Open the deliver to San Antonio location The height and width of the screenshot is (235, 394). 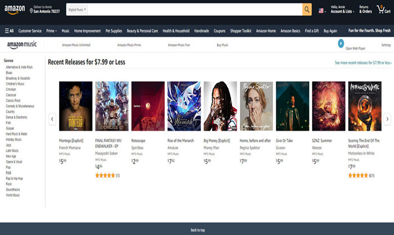[44, 10]
